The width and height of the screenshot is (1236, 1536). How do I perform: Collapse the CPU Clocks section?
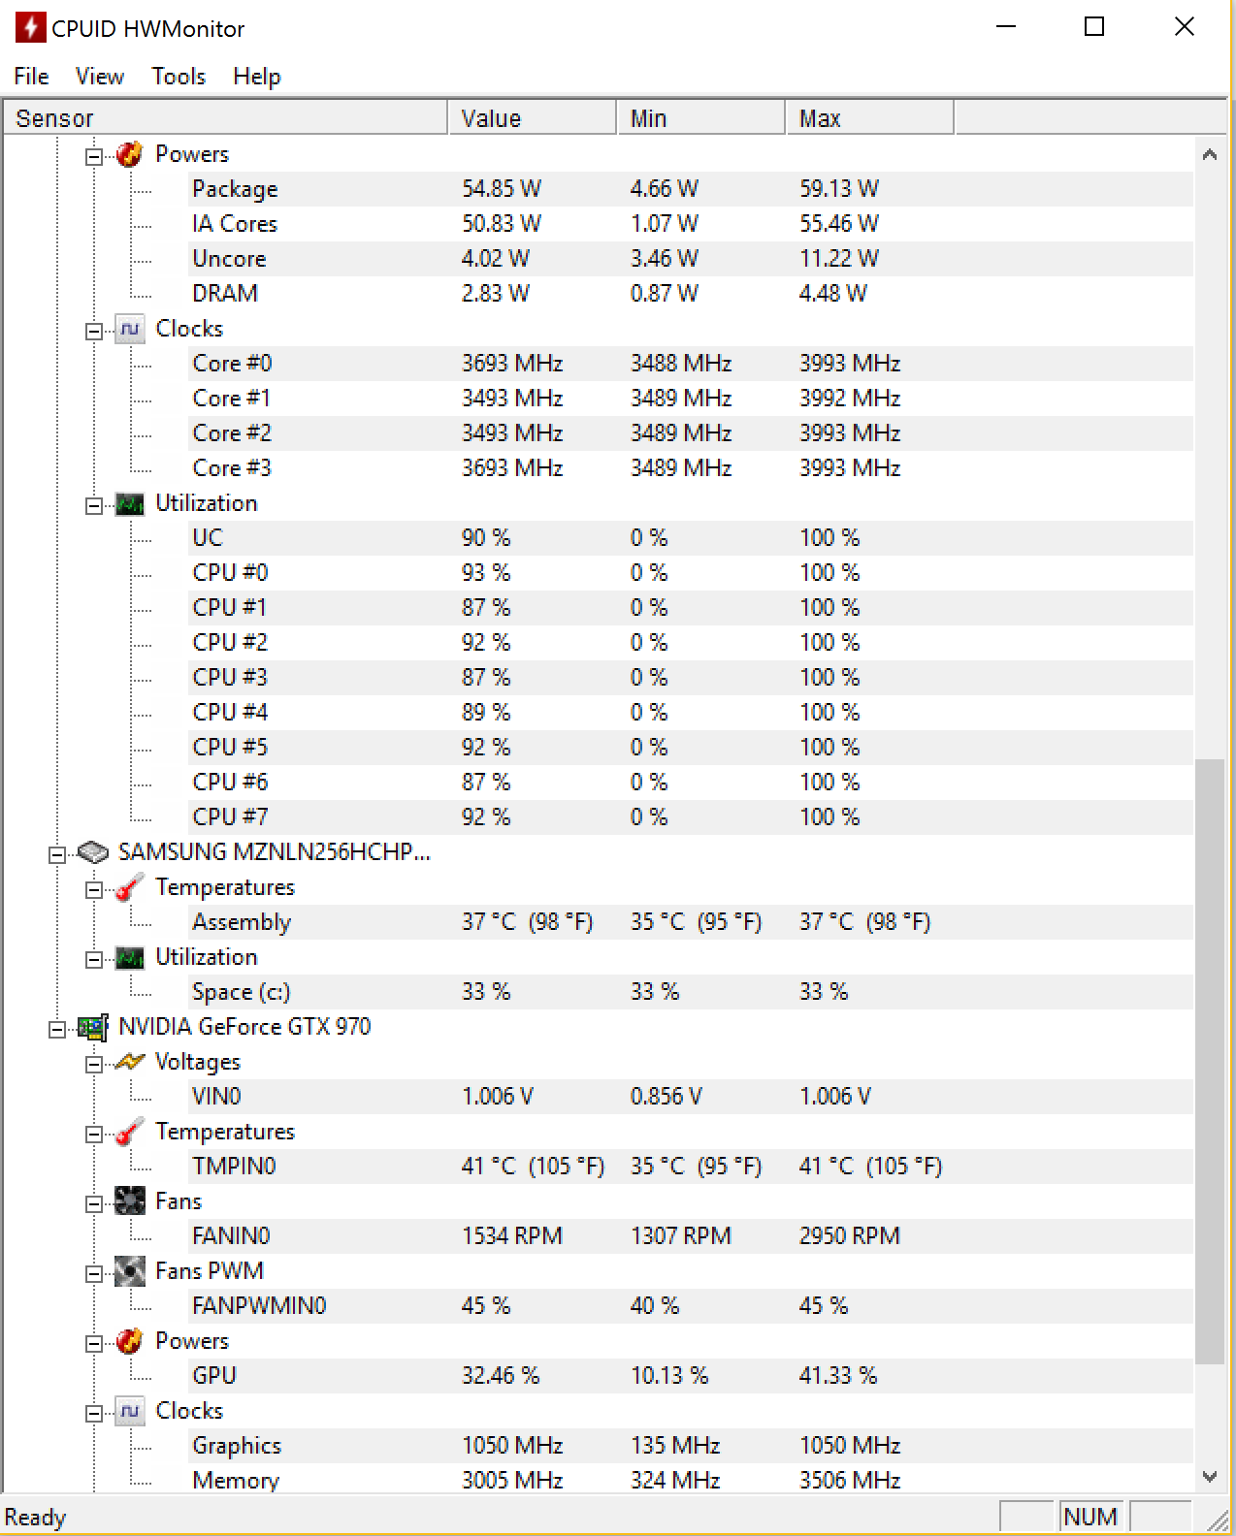[94, 331]
